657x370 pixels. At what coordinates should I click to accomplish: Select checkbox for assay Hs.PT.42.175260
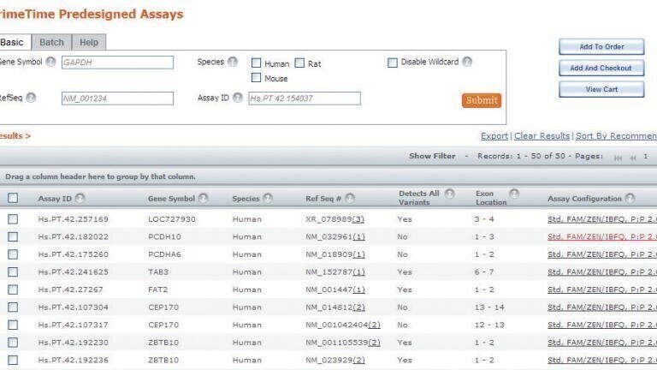click(13, 254)
